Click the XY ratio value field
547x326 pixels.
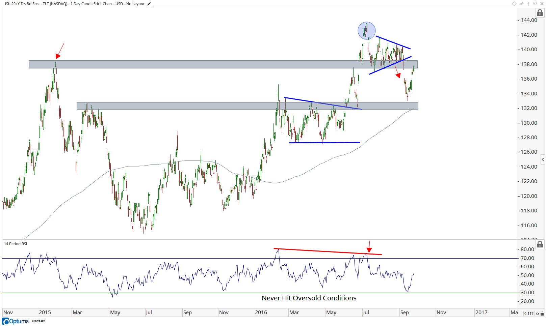pyautogui.click(x=529, y=314)
